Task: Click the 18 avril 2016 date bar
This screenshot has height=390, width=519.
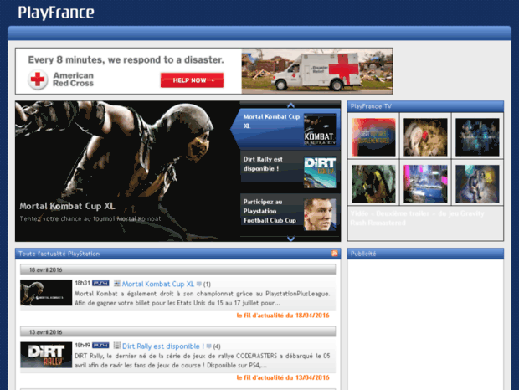Action: click(177, 269)
